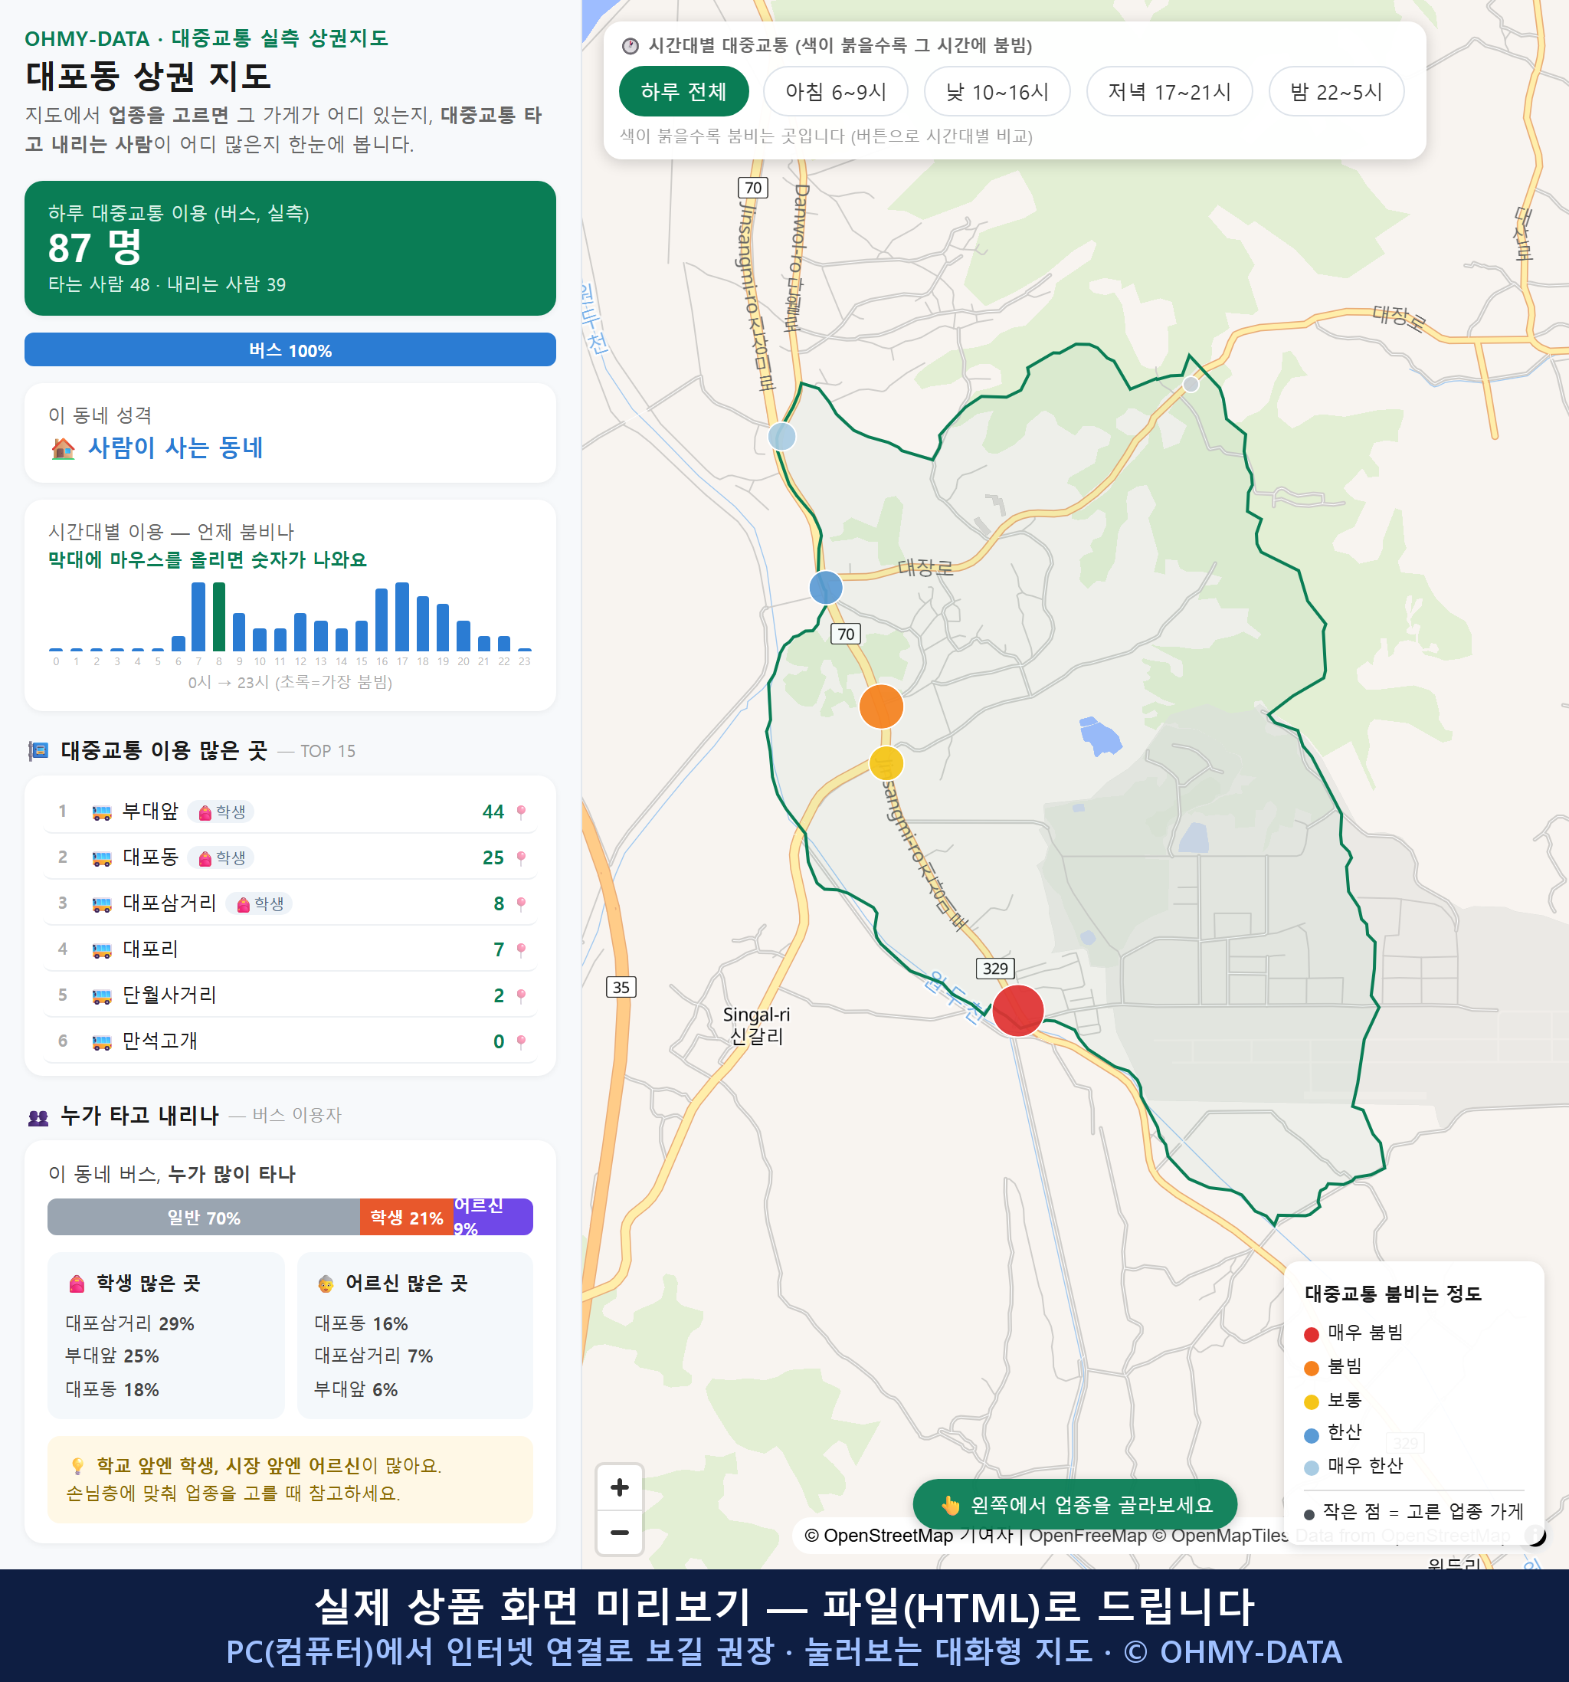Screen dimensions: 1569x1682
Task: Click the 어르신 많은 곳 card
Action: [415, 1335]
